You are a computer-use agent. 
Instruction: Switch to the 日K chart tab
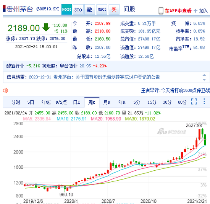[76, 102]
